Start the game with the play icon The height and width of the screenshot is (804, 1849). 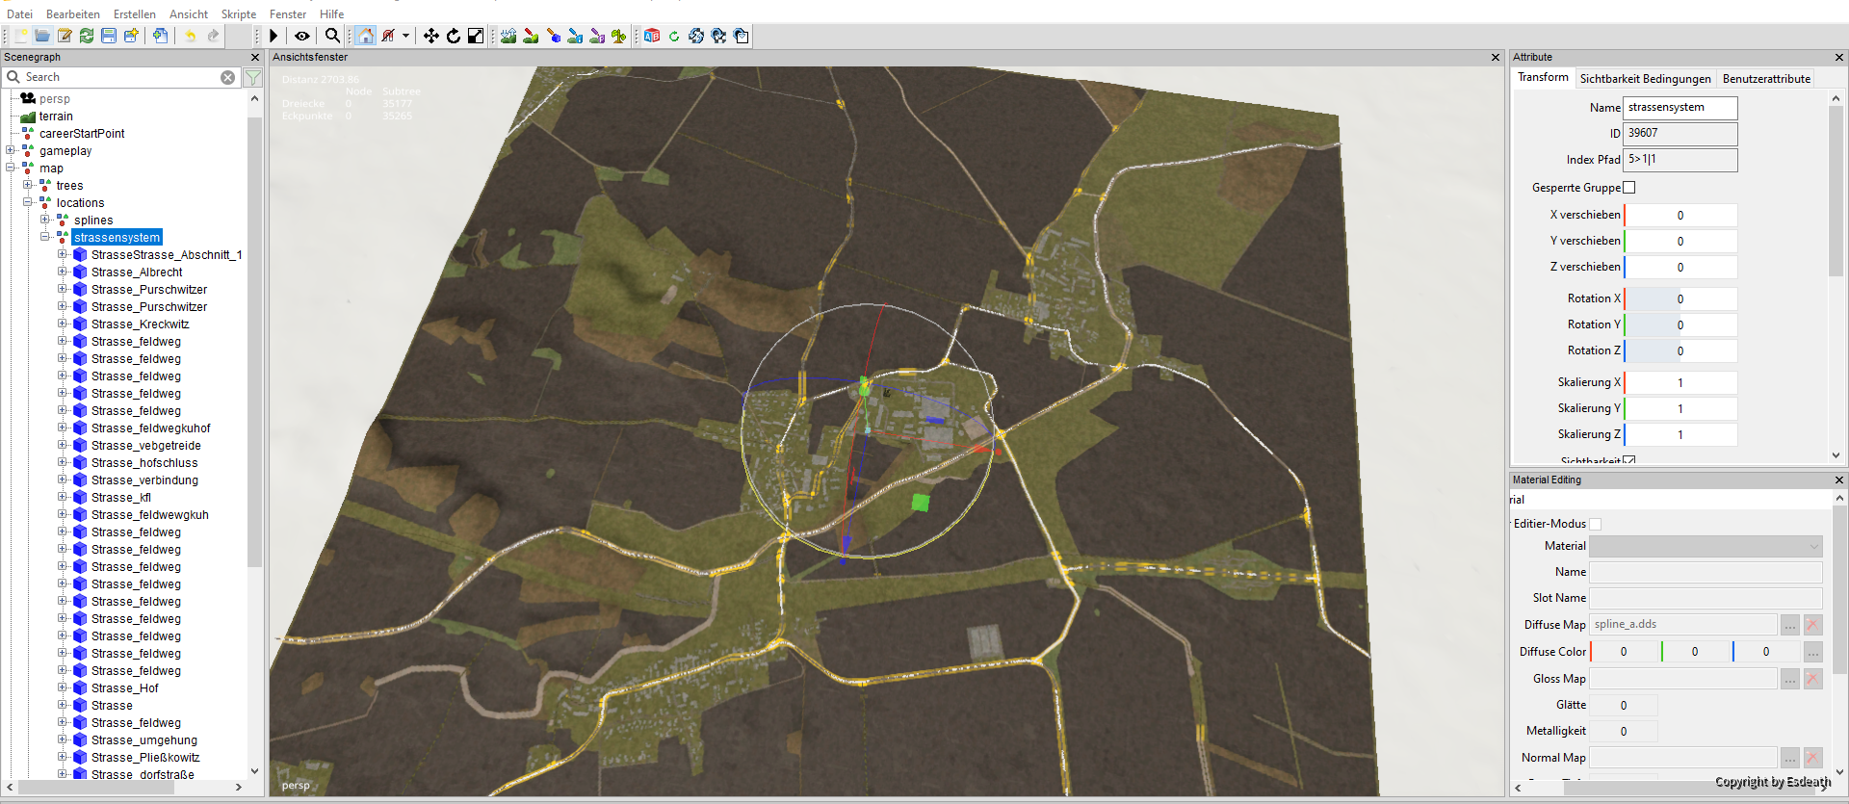click(x=273, y=36)
